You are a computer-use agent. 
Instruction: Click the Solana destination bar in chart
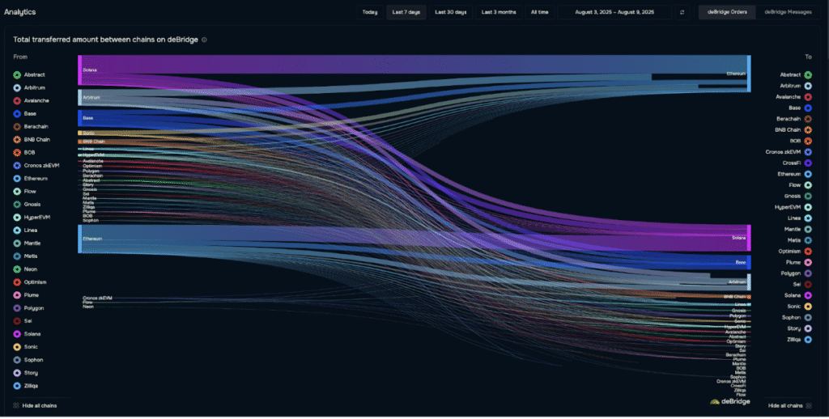tap(749, 239)
